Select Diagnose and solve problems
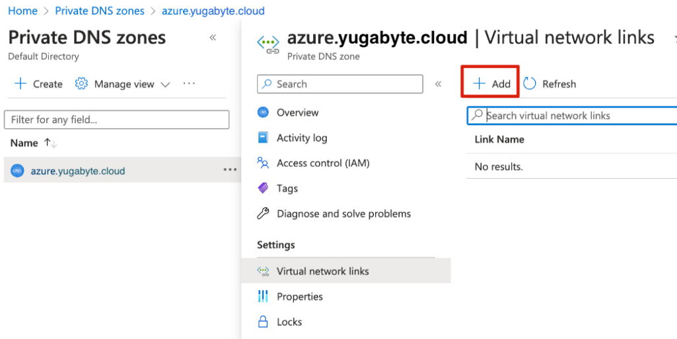The image size is (677, 339). coord(343,214)
